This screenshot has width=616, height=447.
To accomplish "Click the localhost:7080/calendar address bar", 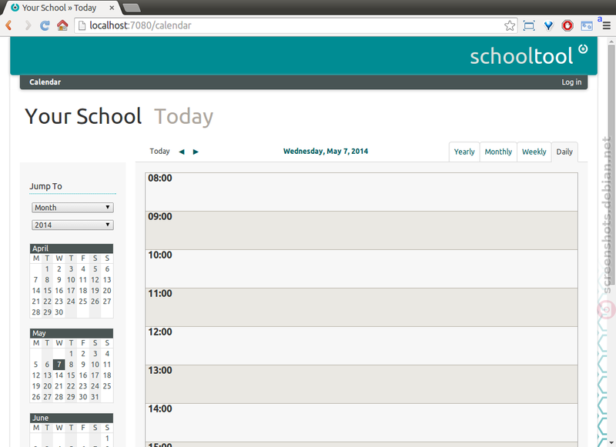I will click(295, 25).
